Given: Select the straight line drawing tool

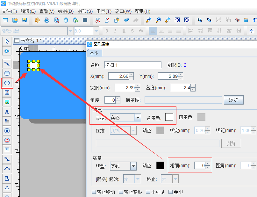Looking at the screenshot, I should pos(7,63).
